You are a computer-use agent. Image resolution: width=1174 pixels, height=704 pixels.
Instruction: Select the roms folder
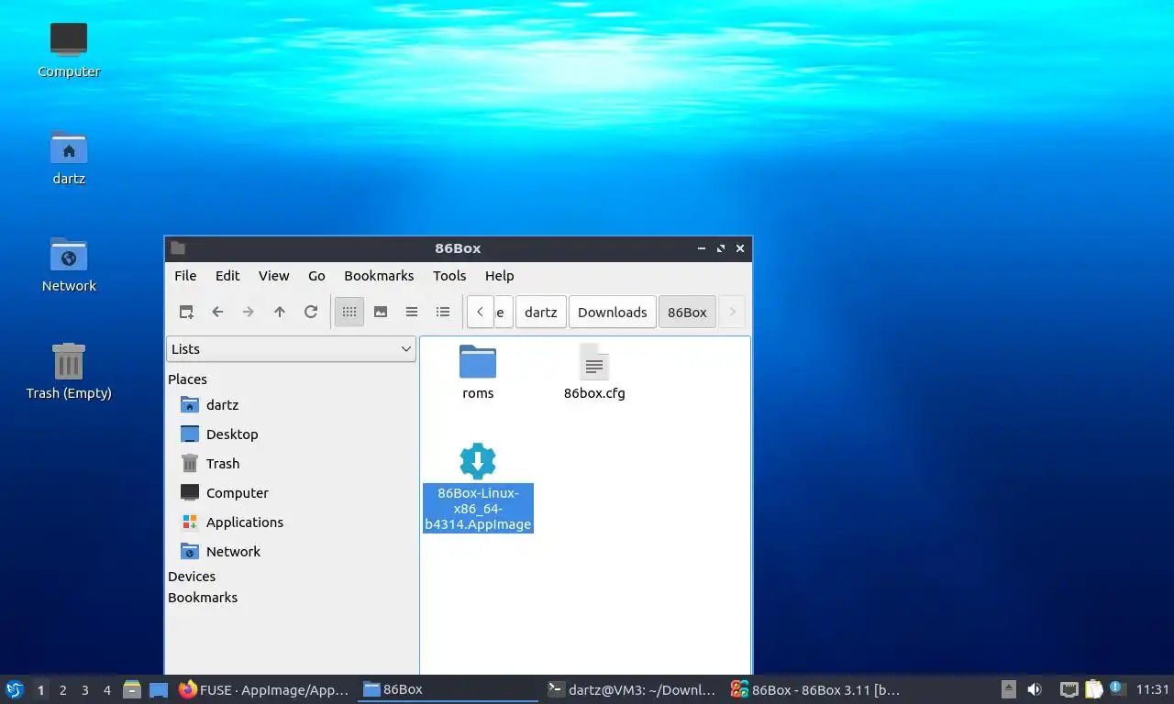[478, 372]
